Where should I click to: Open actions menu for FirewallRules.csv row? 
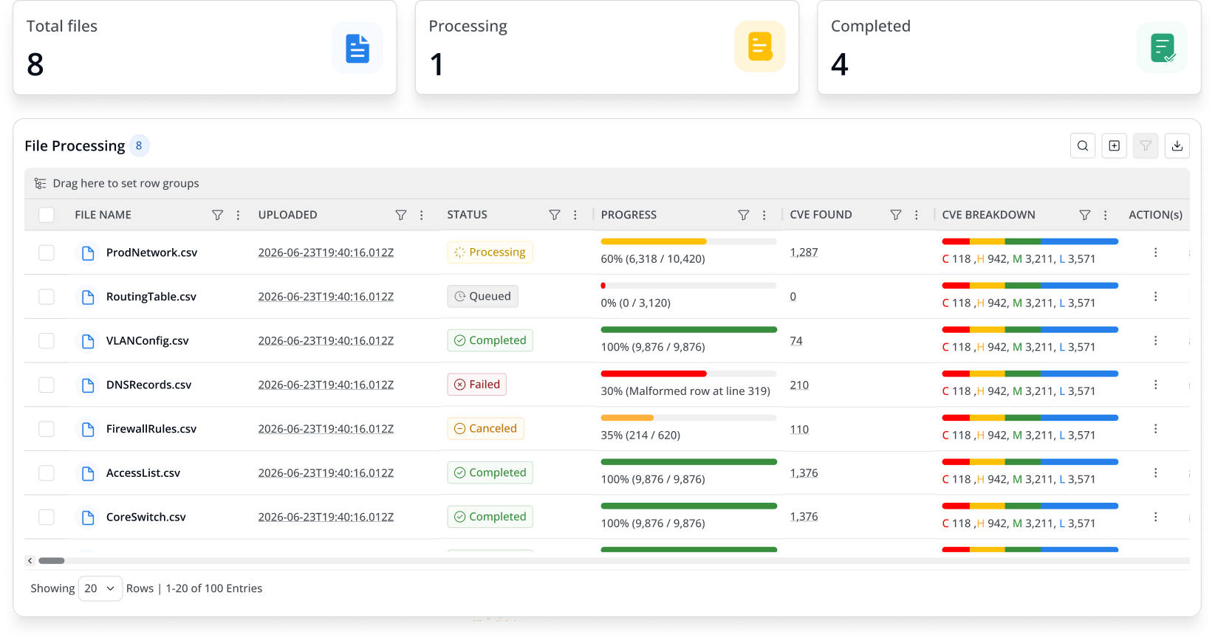1156,429
